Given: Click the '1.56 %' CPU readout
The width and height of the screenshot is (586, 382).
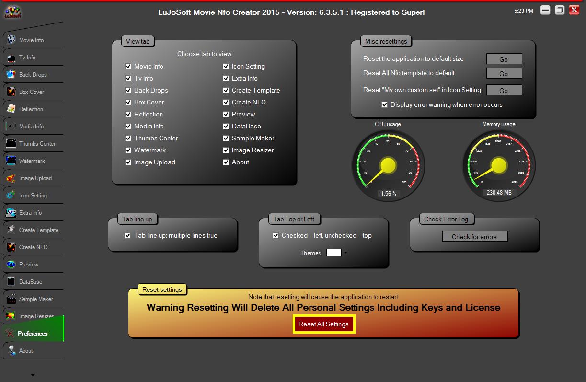Looking at the screenshot, I should (388, 194).
